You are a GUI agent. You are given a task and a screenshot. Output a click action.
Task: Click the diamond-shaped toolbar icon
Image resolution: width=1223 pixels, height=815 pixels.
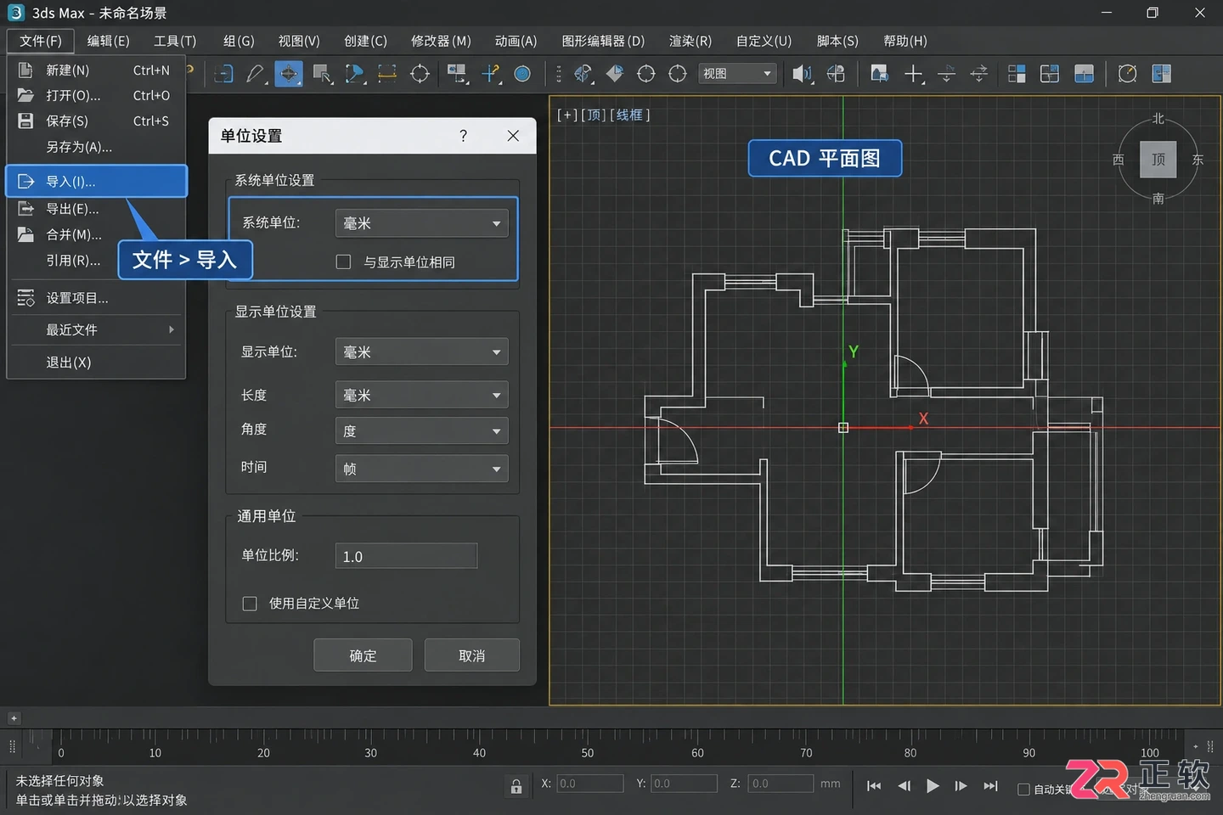(614, 74)
